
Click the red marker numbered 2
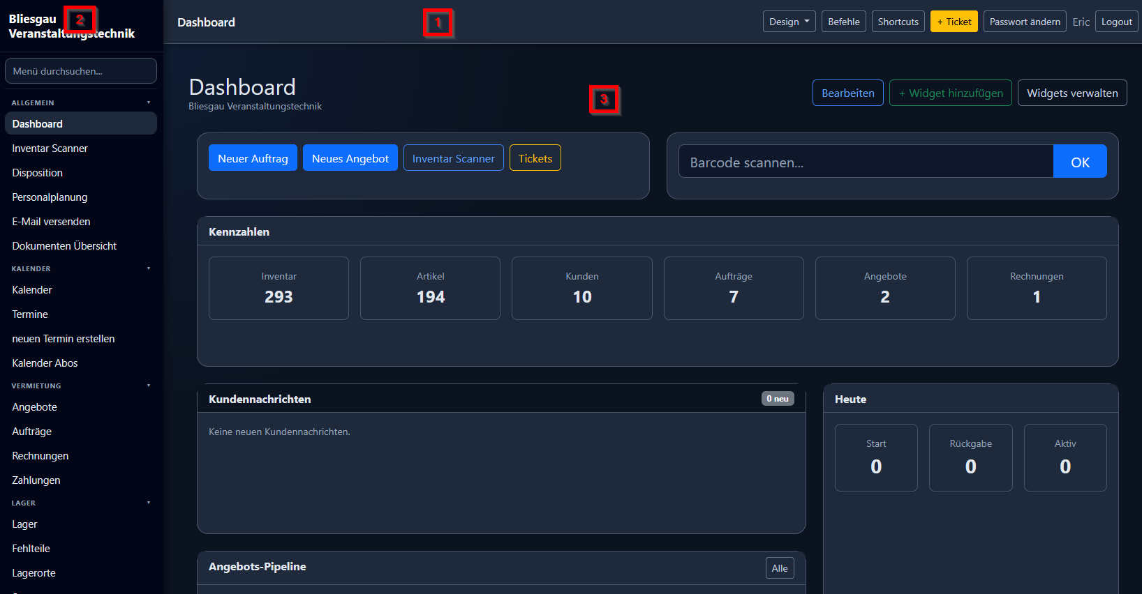click(80, 20)
